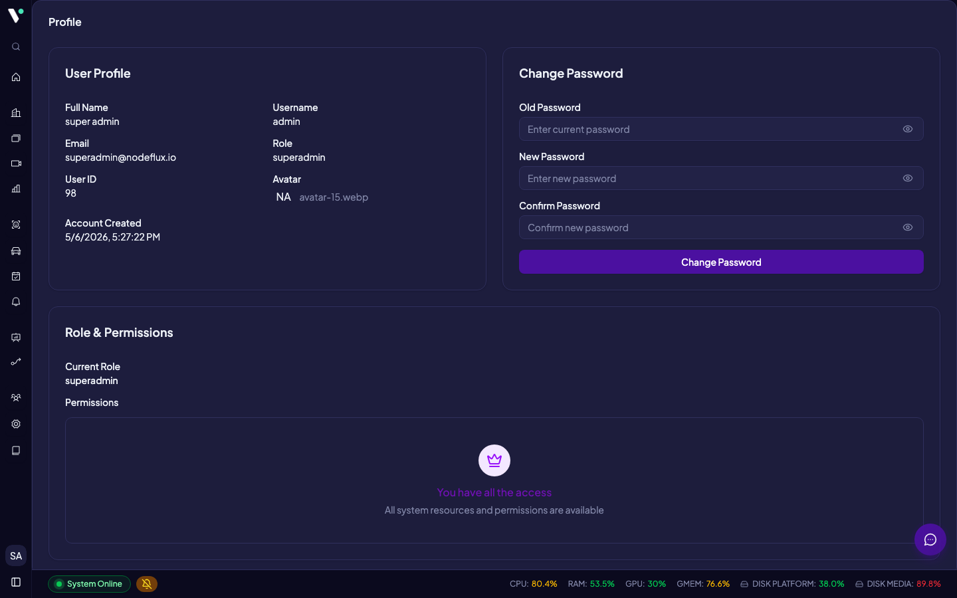
Task: Click the DISK MEDIA 89.8% entry
Action: [899, 584]
